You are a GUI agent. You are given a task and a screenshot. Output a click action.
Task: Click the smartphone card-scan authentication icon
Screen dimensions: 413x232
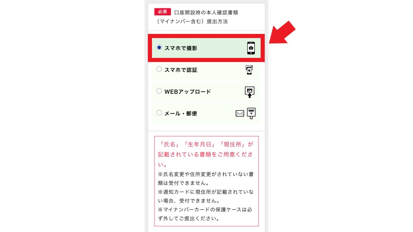pos(249,70)
